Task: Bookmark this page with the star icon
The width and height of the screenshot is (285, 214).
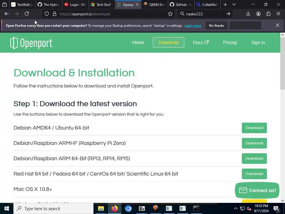Action: coord(170,14)
